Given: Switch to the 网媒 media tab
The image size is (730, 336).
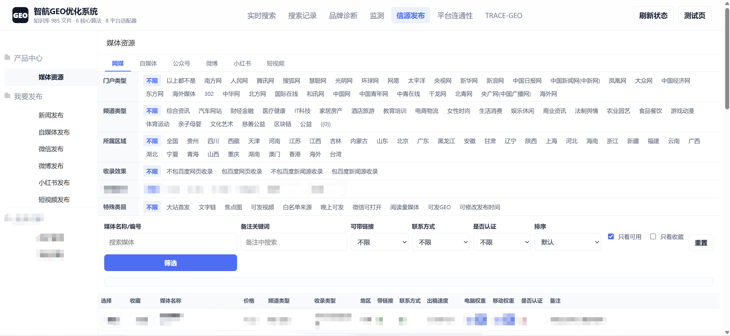Looking at the screenshot, I should point(118,63).
